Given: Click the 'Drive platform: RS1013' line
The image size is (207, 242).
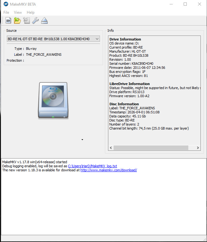Looking at the screenshot, I should click(x=127, y=92).
